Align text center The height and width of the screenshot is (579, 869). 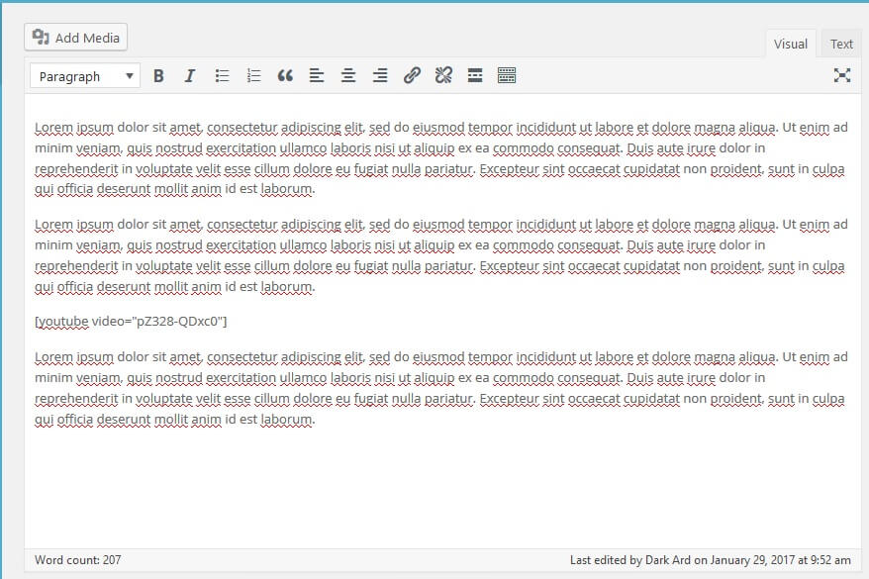click(x=348, y=76)
